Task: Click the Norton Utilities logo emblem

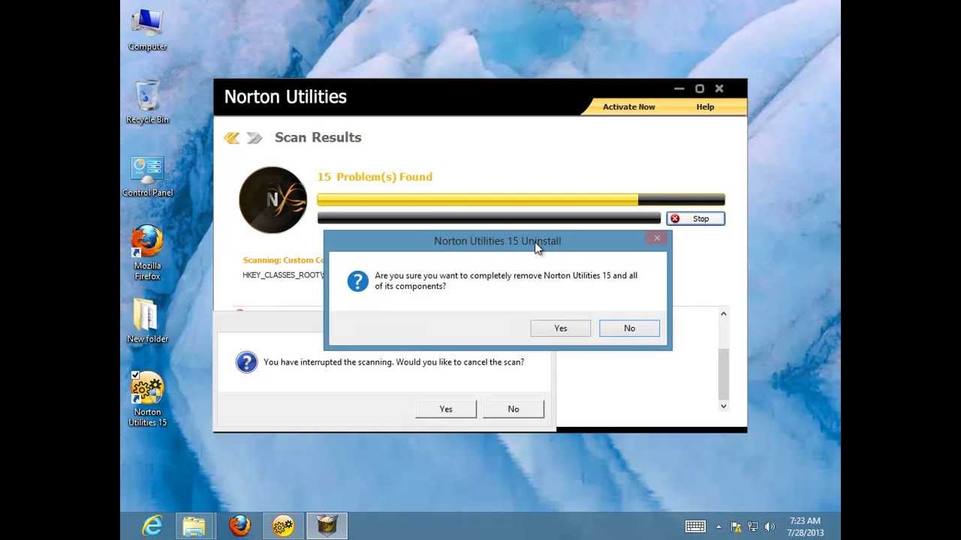Action: (x=273, y=199)
